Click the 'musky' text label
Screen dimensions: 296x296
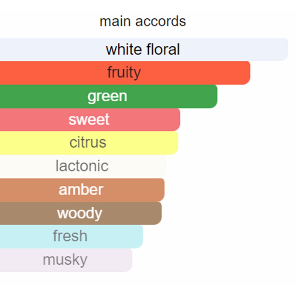pyautogui.click(x=65, y=260)
